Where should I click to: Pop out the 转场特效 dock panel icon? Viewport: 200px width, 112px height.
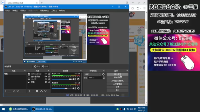pos(104,71)
